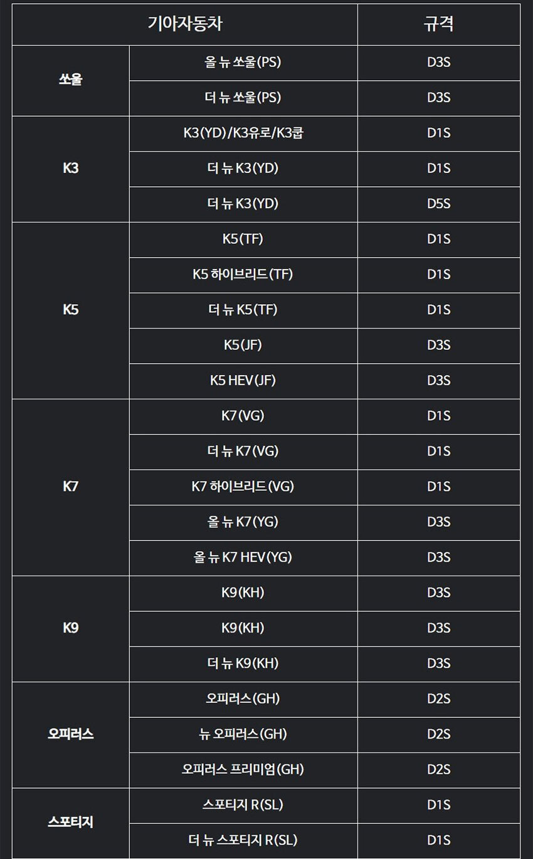This screenshot has width=533, height=859.
Task: Select the 더 뉴 K9(KH) model cell
Action: point(243,663)
